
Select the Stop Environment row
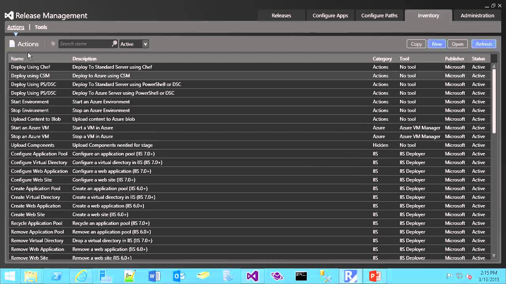click(x=249, y=110)
